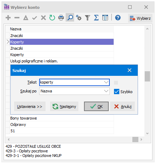Viewport: 156px width, 164px height.
Task: Click the Następny button
Action: click(x=64, y=107)
